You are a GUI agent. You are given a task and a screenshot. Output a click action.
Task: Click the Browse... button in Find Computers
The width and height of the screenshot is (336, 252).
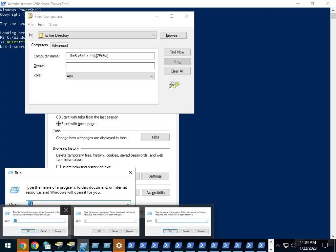[173, 35]
